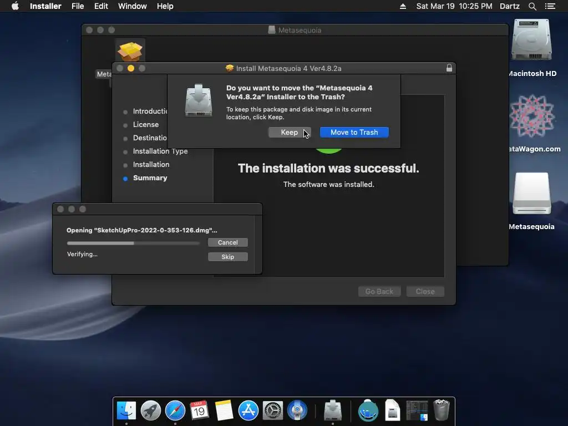This screenshot has height=426, width=568.
Task: Click the Opening SketchUpPro dmg label
Action: tap(141, 230)
